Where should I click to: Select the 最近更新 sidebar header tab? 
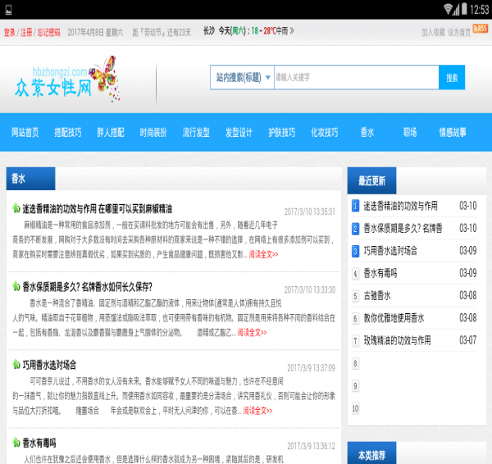tap(371, 180)
